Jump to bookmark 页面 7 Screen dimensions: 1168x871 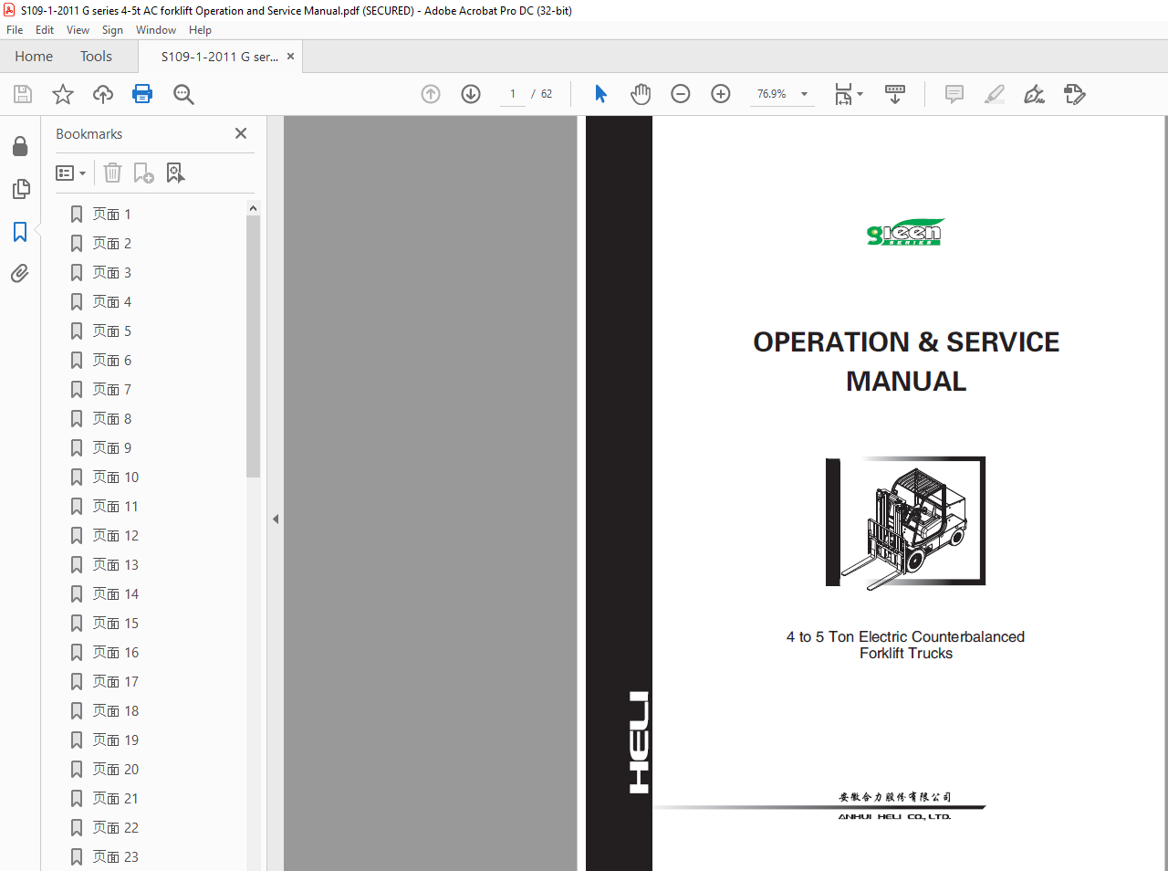(111, 389)
